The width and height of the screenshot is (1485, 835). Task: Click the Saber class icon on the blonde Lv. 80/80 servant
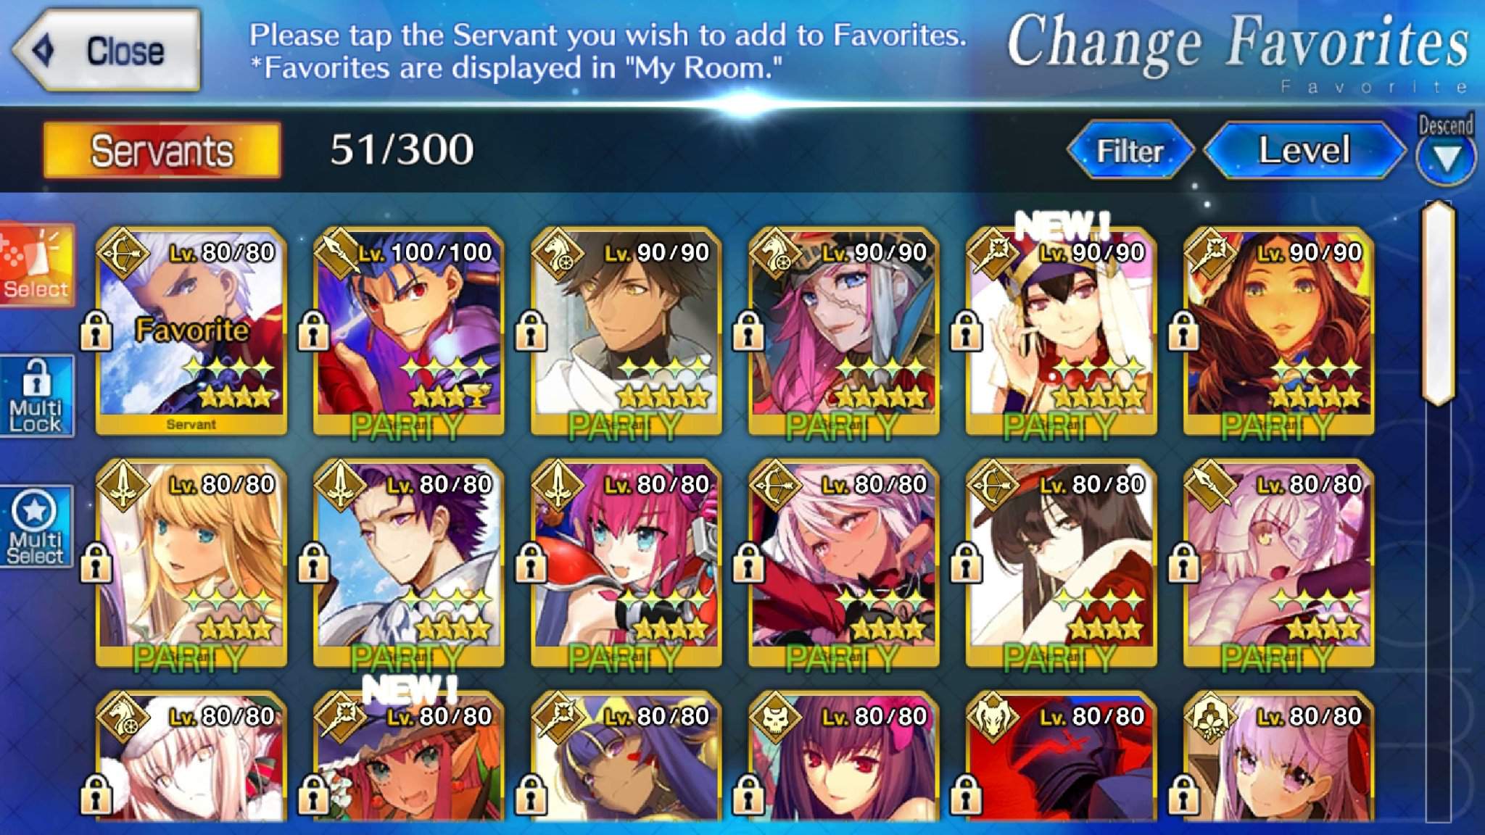tap(123, 486)
